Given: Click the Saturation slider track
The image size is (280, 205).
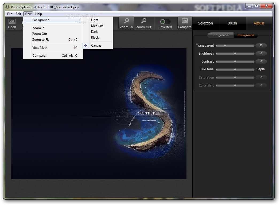Looking at the screenshot, I should (x=235, y=77).
